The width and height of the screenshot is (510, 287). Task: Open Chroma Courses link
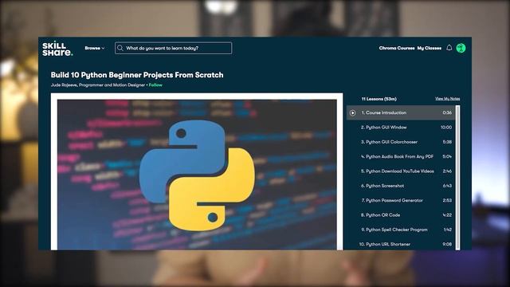[x=397, y=48]
